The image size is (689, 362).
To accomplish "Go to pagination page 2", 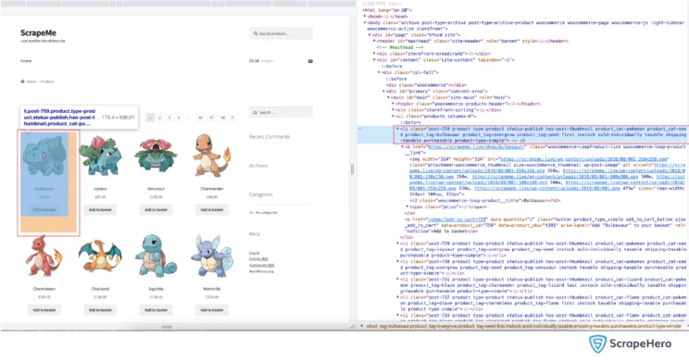I will pos(160,118).
